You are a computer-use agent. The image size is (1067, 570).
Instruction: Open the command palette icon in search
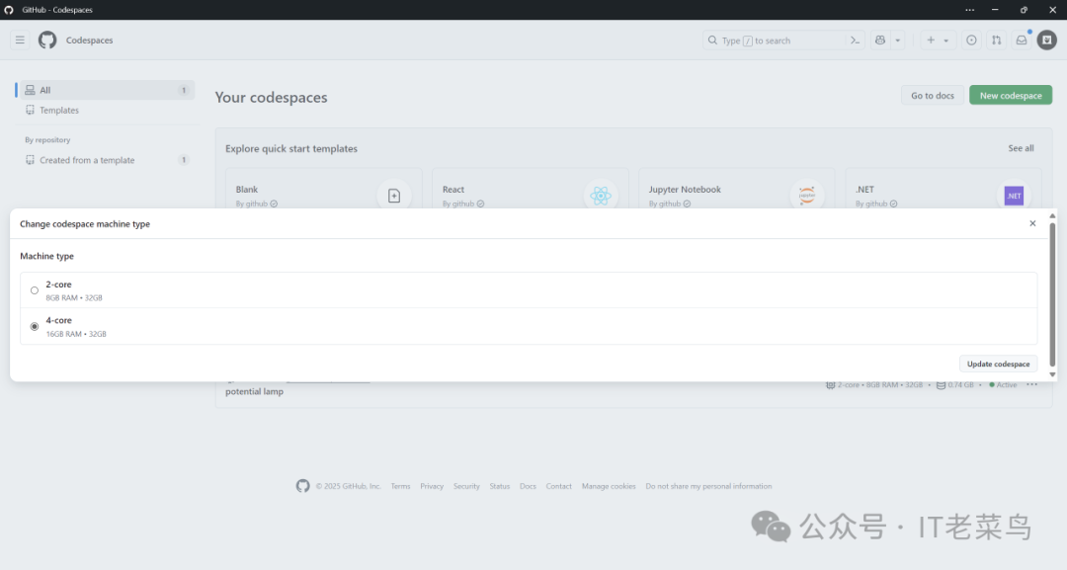(856, 41)
